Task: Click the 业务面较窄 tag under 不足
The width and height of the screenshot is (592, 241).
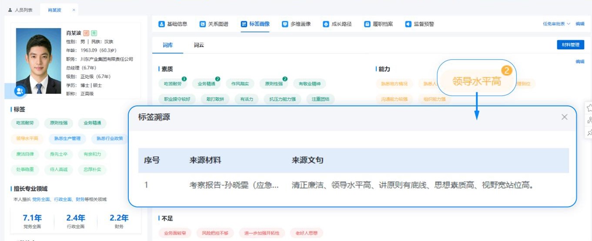Action: point(174,233)
